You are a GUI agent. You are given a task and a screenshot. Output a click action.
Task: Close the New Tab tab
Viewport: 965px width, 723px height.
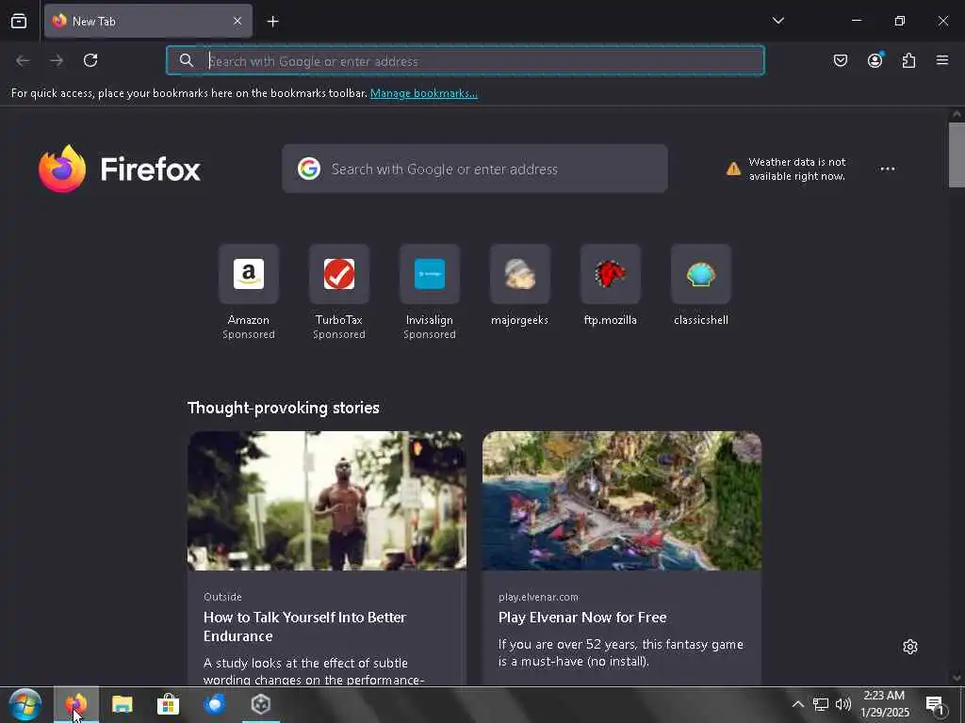coord(237,22)
